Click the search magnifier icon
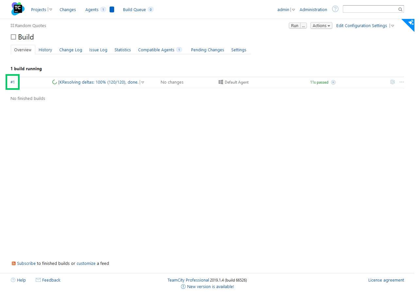Viewport: 420px width, 292px height. [400, 9]
